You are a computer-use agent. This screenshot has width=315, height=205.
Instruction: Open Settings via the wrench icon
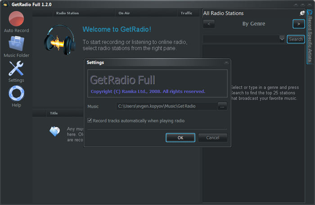(16, 68)
